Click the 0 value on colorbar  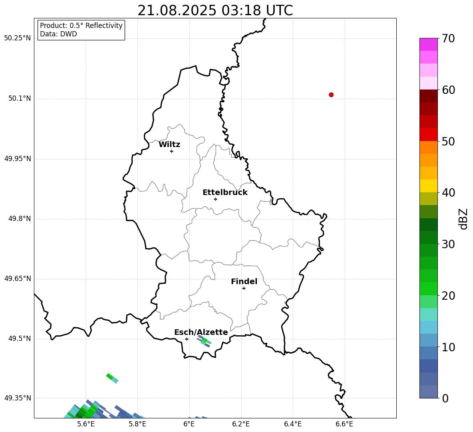coord(445,398)
